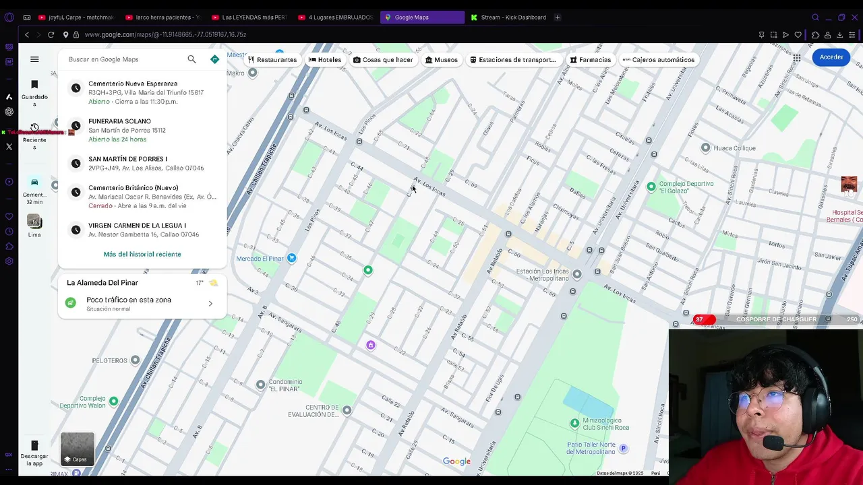This screenshot has width=863, height=485.
Task: Click the browser tab search magnifier
Action: [815, 18]
